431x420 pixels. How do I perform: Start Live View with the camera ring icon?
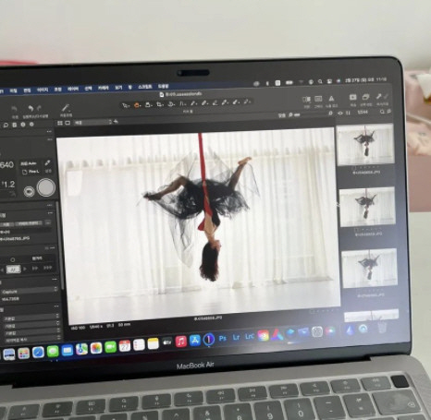[29, 191]
